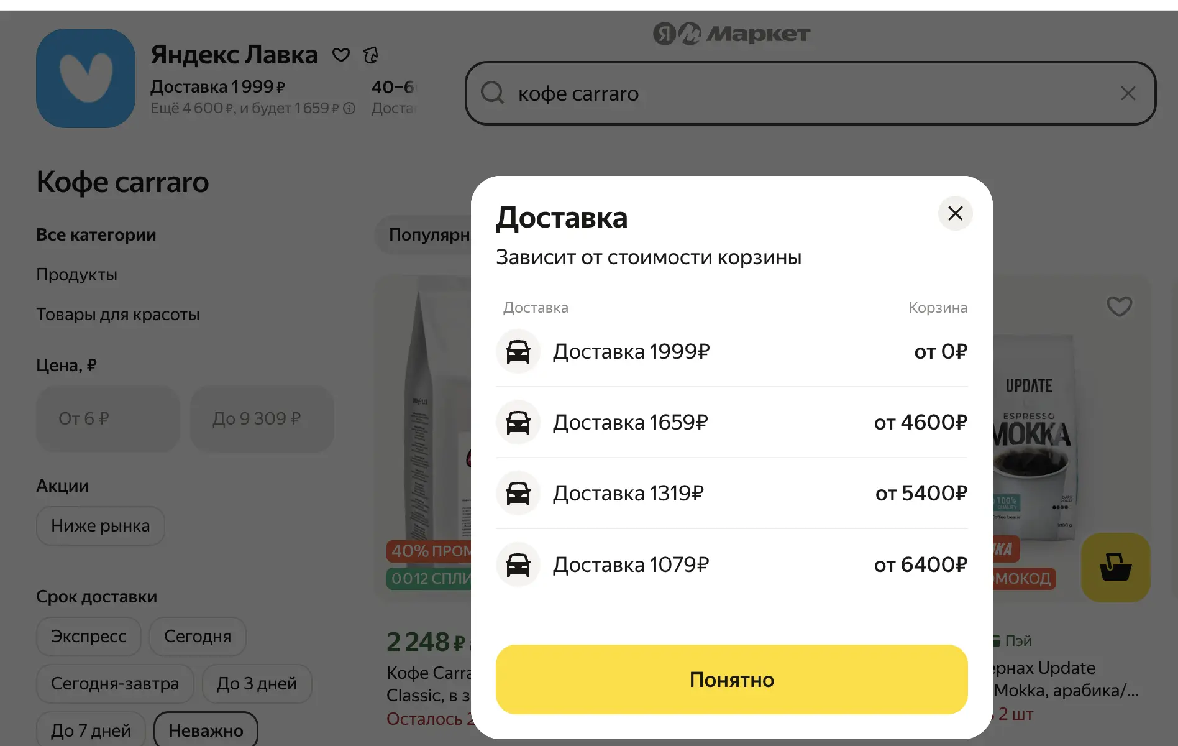Close the Доставка dialog with X
The height and width of the screenshot is (746, 1178).
pyautogui.click(x=956, y=213)
